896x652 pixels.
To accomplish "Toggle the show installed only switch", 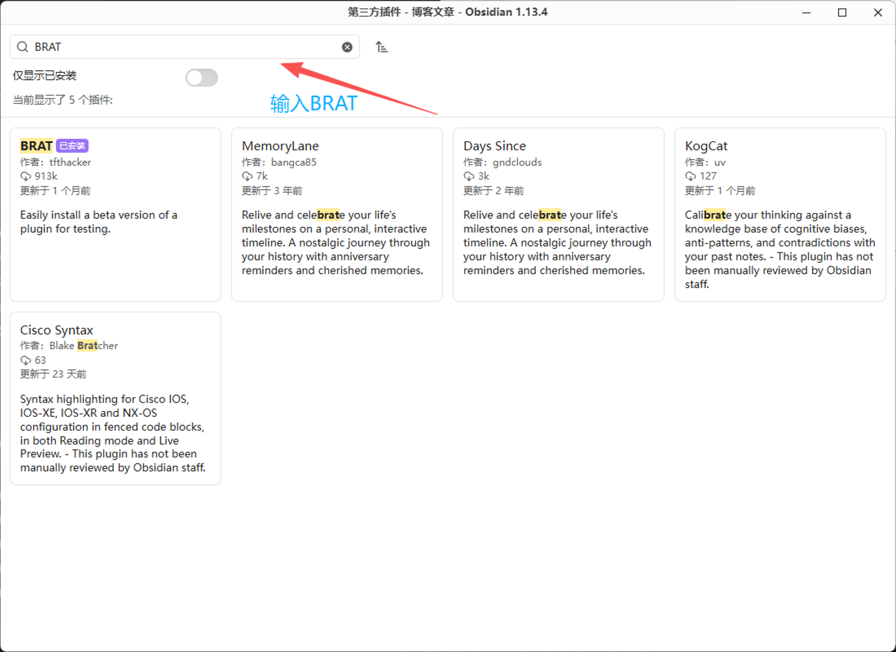I will coord(202,78).
